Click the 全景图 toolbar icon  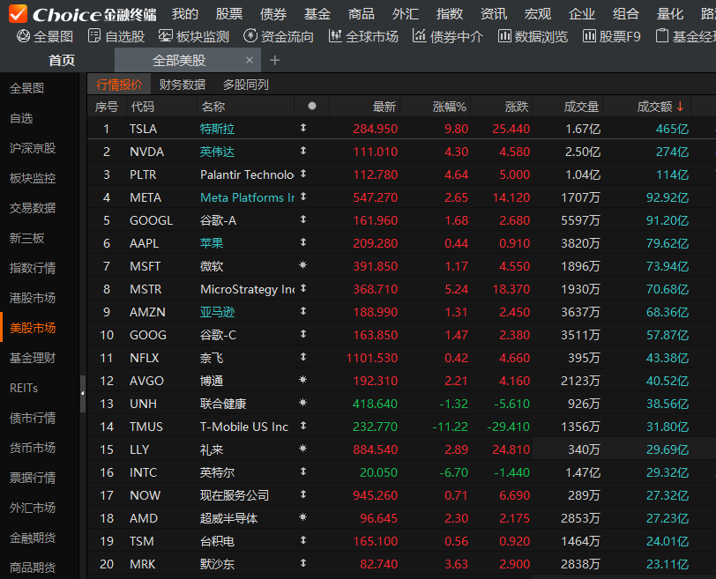click(25, 36)
